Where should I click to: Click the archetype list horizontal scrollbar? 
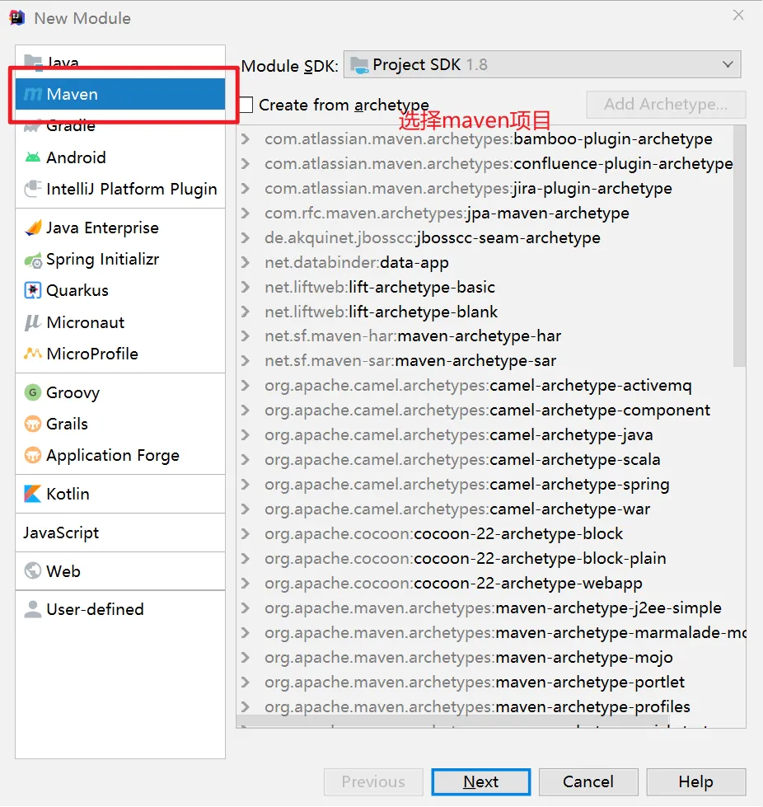[452, 721]
